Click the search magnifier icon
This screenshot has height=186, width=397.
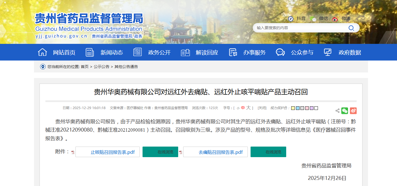(351, 28)
